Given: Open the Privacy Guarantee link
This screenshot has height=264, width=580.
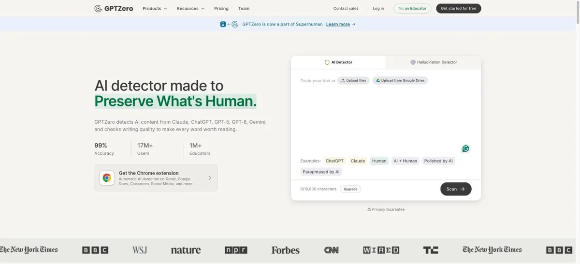Looking at the screenshot, I should coord(386,209).
